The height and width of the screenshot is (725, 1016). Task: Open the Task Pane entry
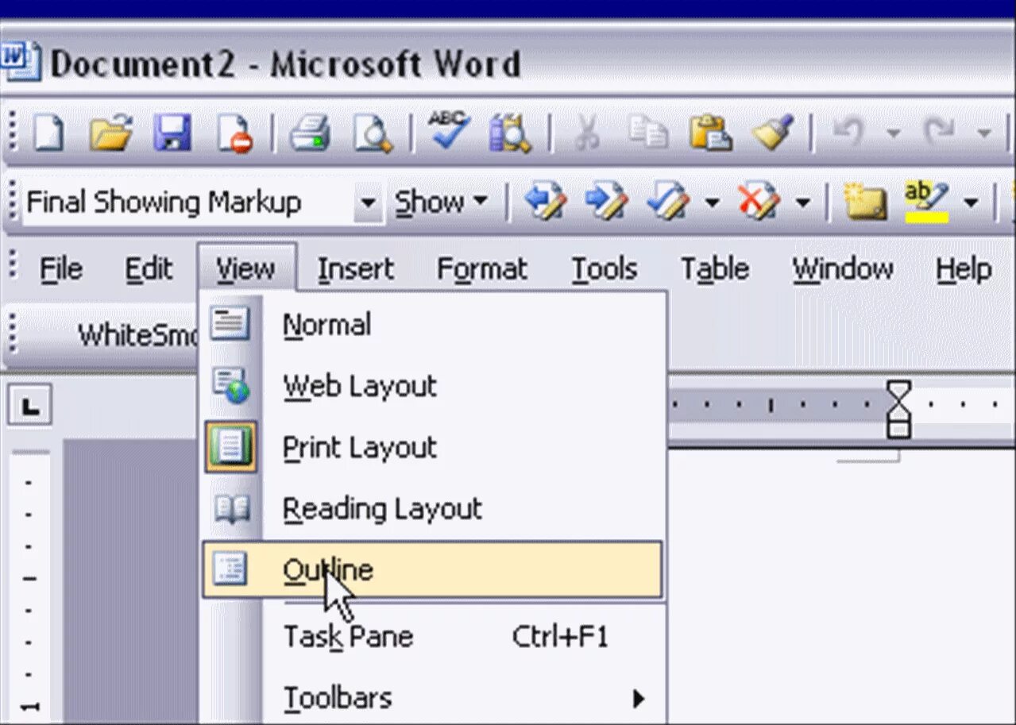[x=432, y=637]
